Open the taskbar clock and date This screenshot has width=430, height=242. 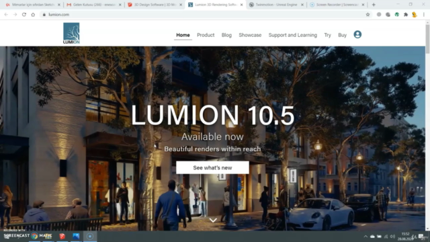[405, 237]
